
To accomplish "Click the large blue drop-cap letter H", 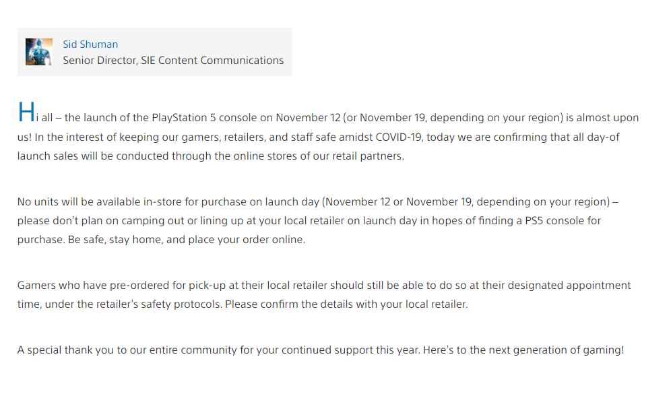I will click(26, 112).
